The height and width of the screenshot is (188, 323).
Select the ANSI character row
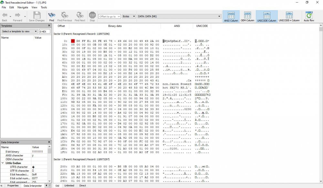(24, 155)
